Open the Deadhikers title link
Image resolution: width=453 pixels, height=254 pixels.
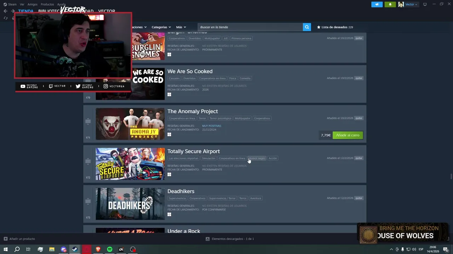coord(181,191)
